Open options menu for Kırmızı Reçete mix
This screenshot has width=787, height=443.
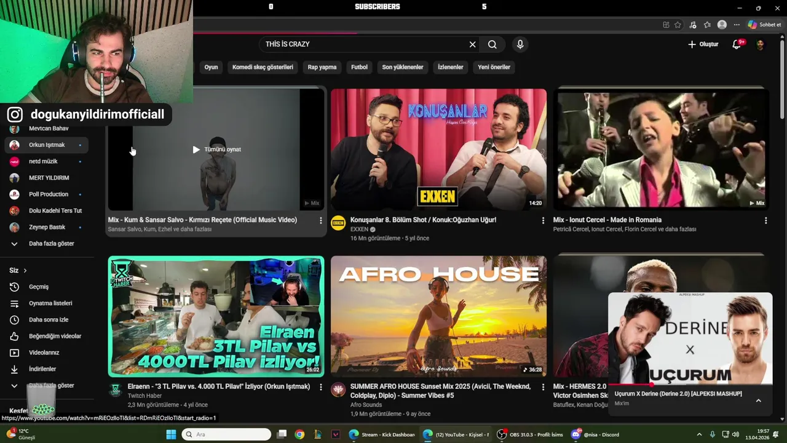click(320, 220)
